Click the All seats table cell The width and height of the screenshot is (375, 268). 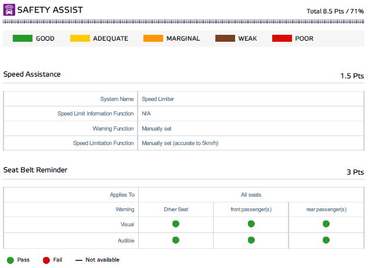tap(251, 195)
